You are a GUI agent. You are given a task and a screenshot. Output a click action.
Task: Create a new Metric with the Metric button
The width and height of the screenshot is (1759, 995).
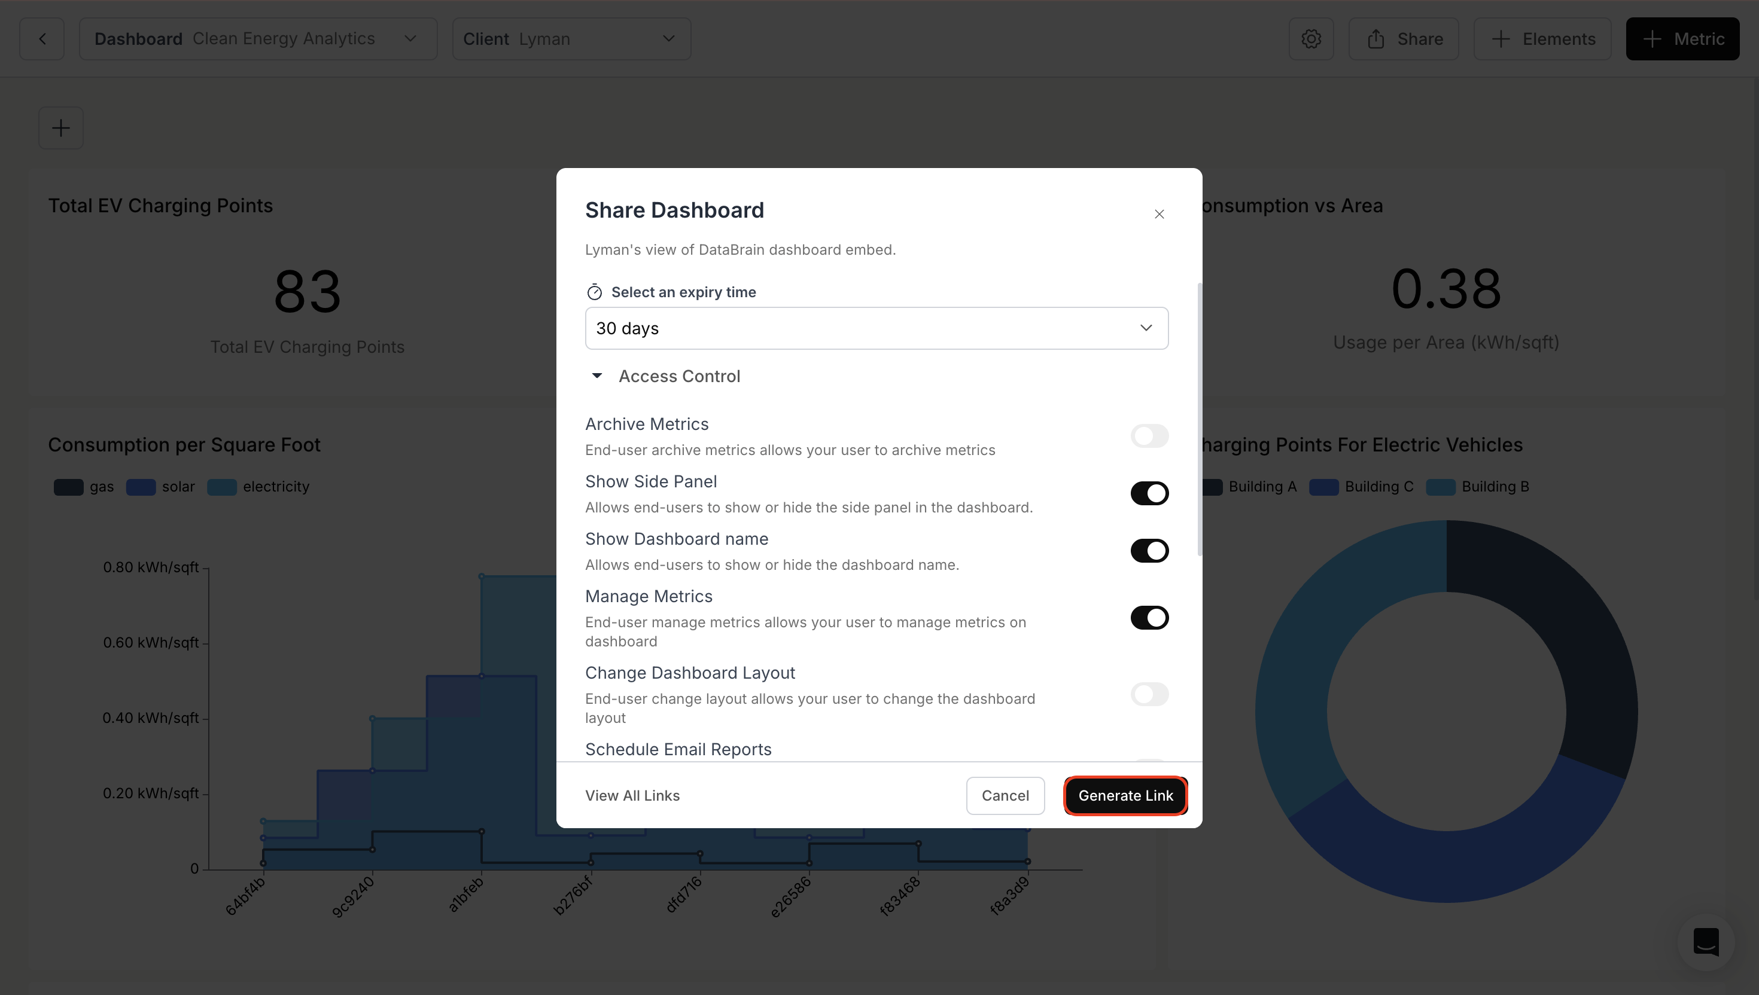click(1682, 38)
